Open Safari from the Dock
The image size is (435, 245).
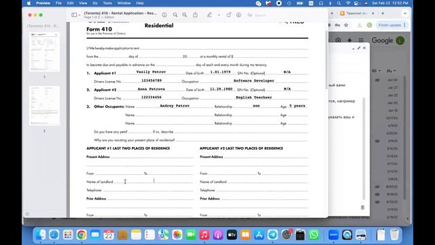tap(54, 235)
